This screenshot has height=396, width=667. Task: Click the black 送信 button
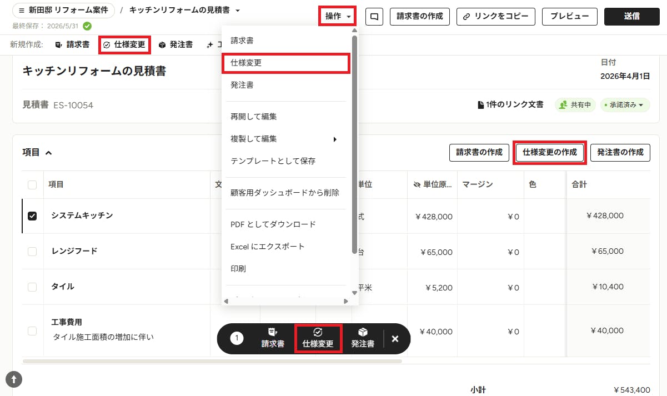(x=631, y=17)
